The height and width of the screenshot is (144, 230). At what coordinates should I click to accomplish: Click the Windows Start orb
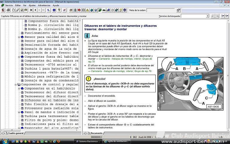tap(5, 141)
